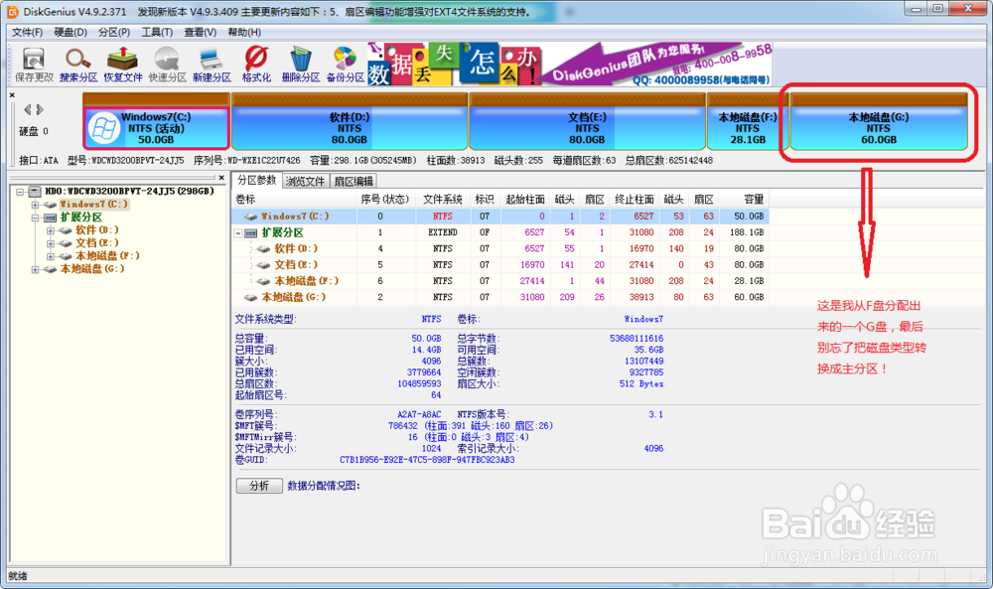Screen dimensions: 993x589
Task: Click the 删除分区 delete partition icon
Action: [300, 65]
